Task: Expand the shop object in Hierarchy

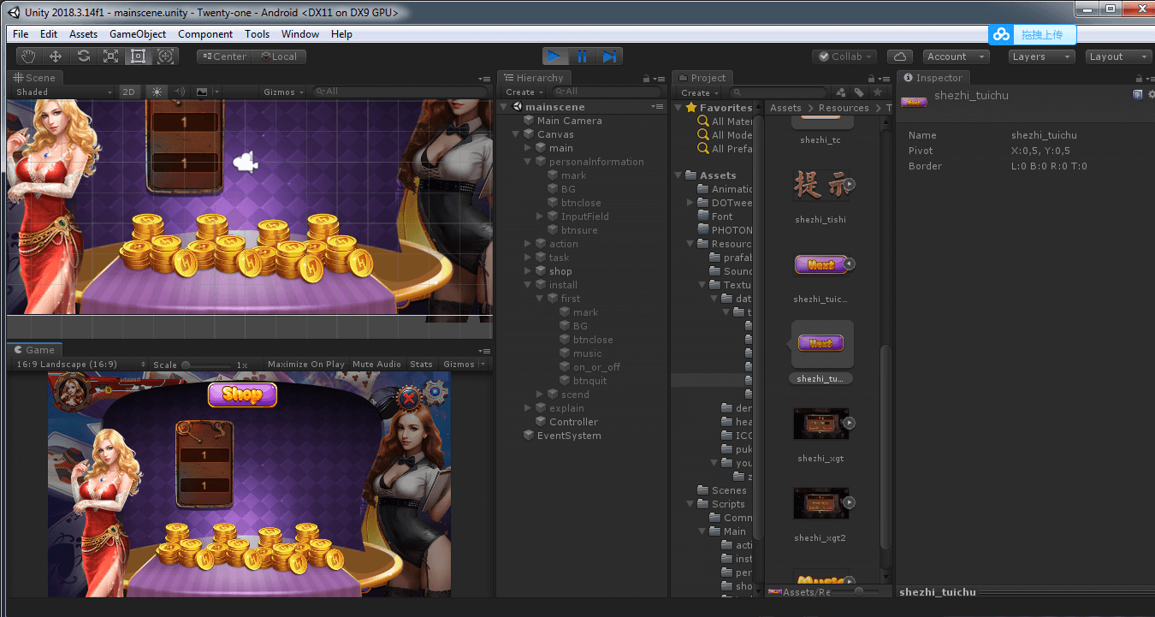Action: coord(528,271)
